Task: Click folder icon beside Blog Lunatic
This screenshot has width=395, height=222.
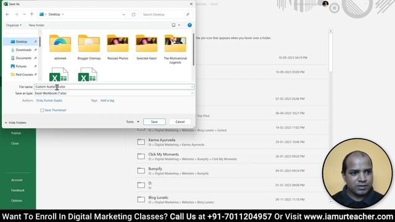Action: (x=141, y=199)
